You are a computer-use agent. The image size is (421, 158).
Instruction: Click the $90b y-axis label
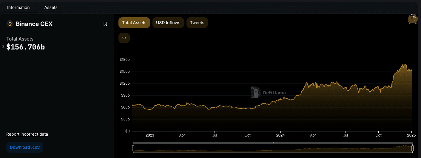click(126, 95)
